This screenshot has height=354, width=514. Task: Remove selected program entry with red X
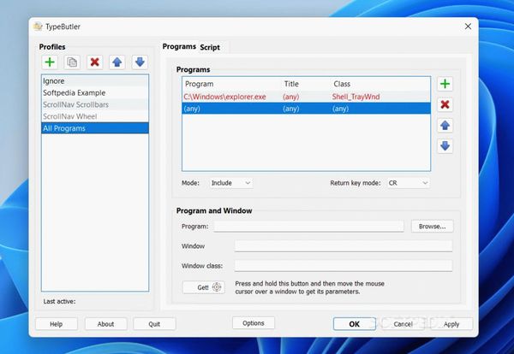click(x=445, y=104)
